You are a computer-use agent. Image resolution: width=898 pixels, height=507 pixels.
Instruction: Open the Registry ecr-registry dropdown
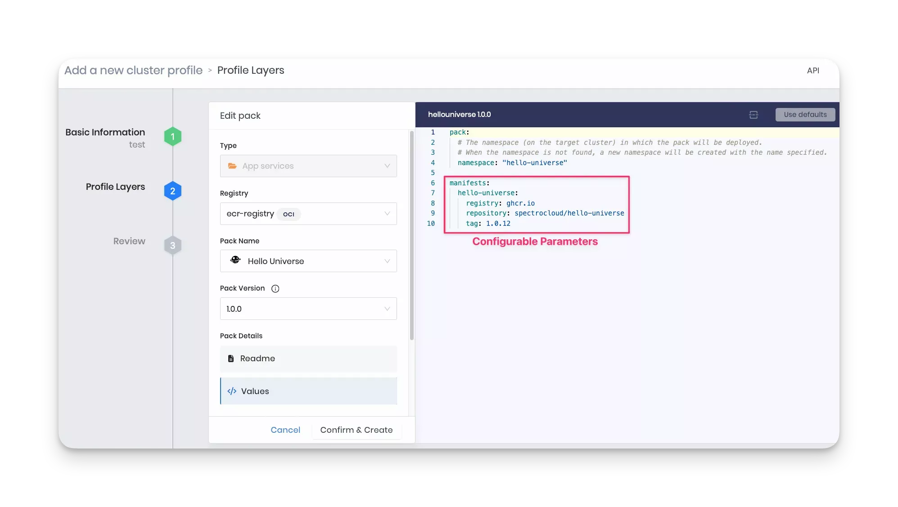point(308,214)
